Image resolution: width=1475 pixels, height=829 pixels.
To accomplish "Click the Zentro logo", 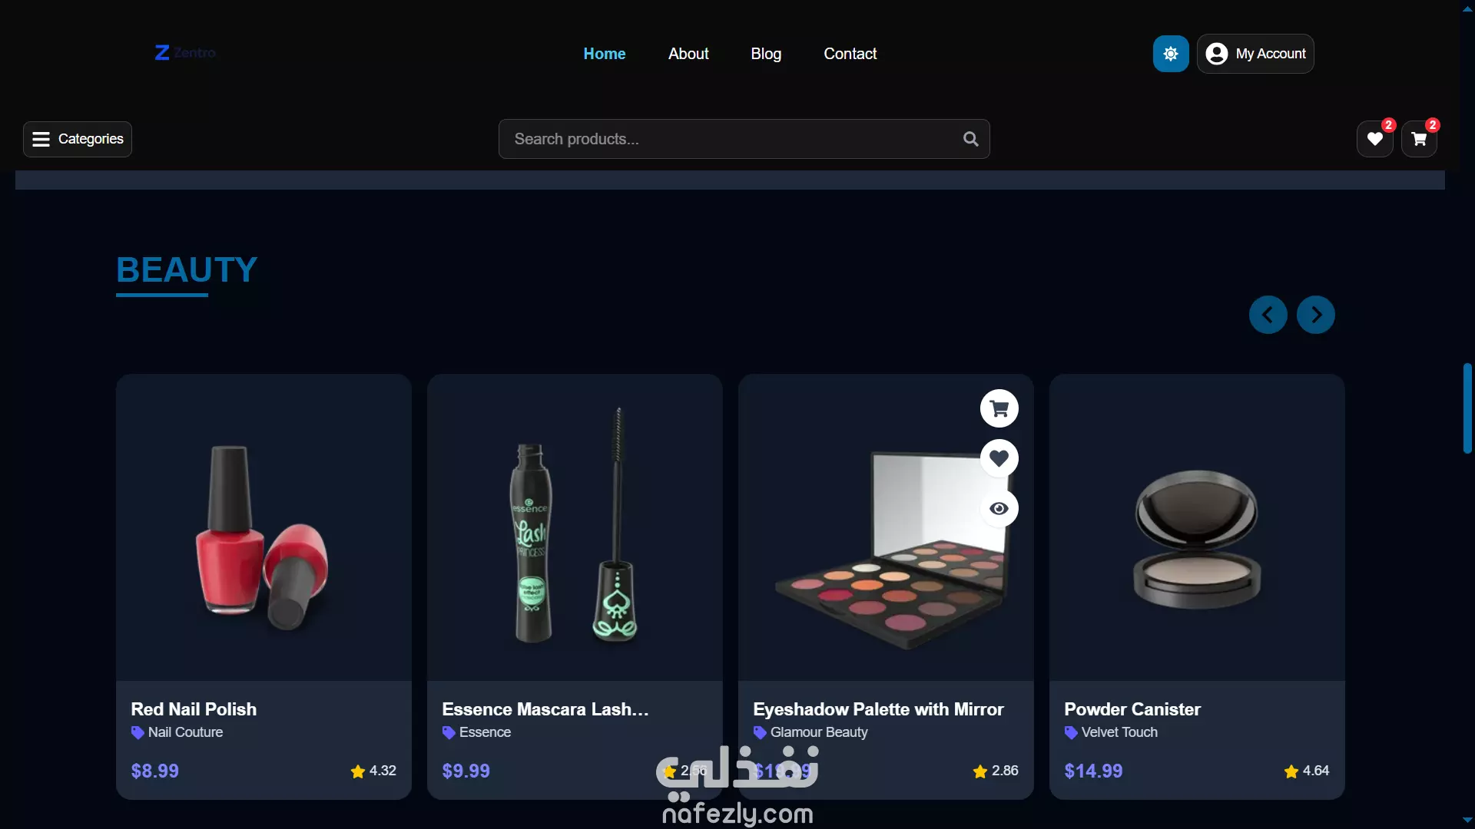I will coord(185,53).
